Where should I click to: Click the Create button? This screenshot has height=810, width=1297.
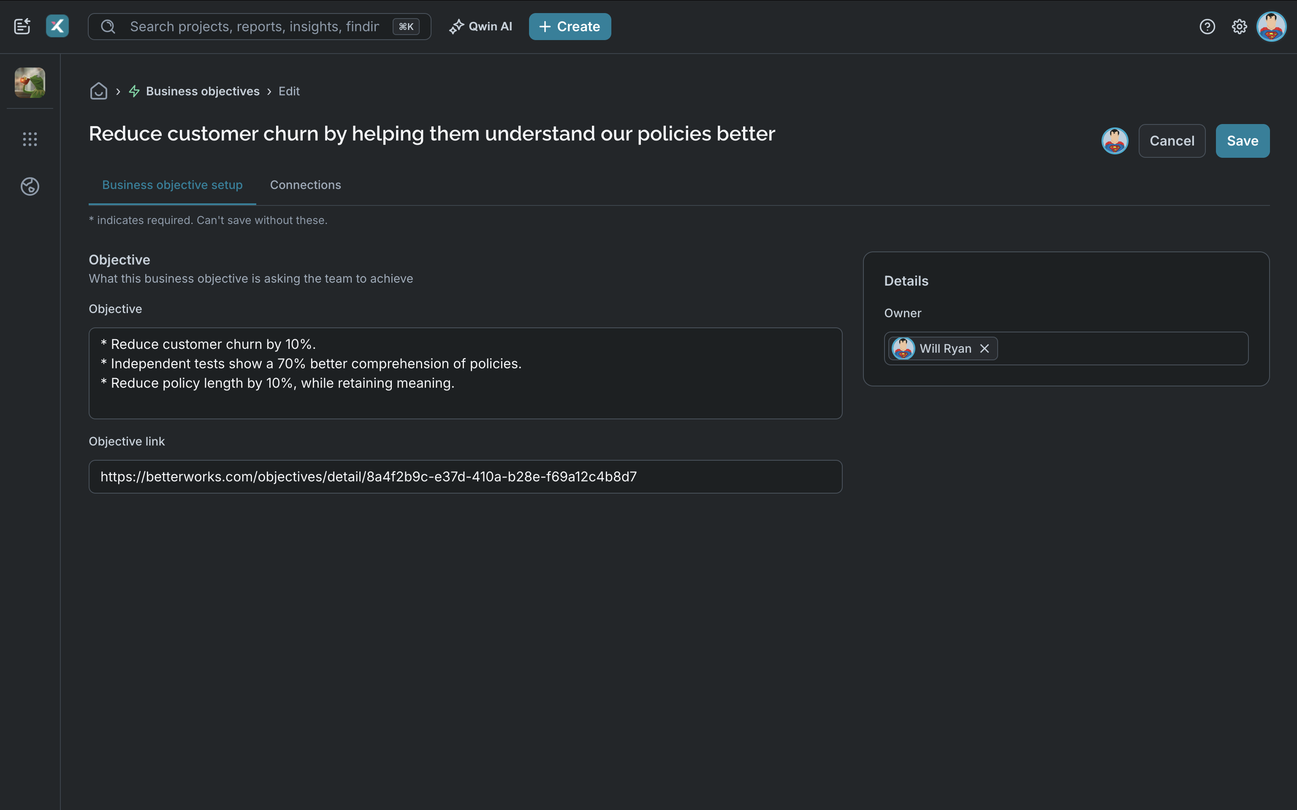[570, 26]
